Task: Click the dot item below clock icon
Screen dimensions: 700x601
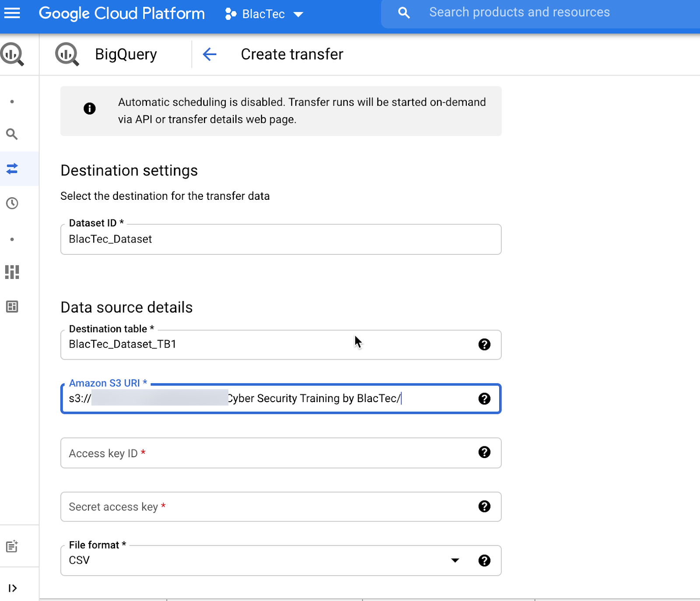Action: tap(12, 239)
